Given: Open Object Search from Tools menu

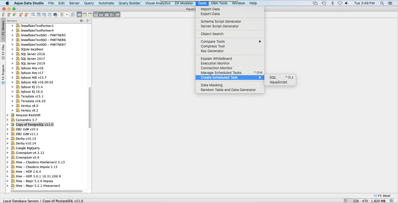Looking at the screenshot, I should tap(230, 34).
